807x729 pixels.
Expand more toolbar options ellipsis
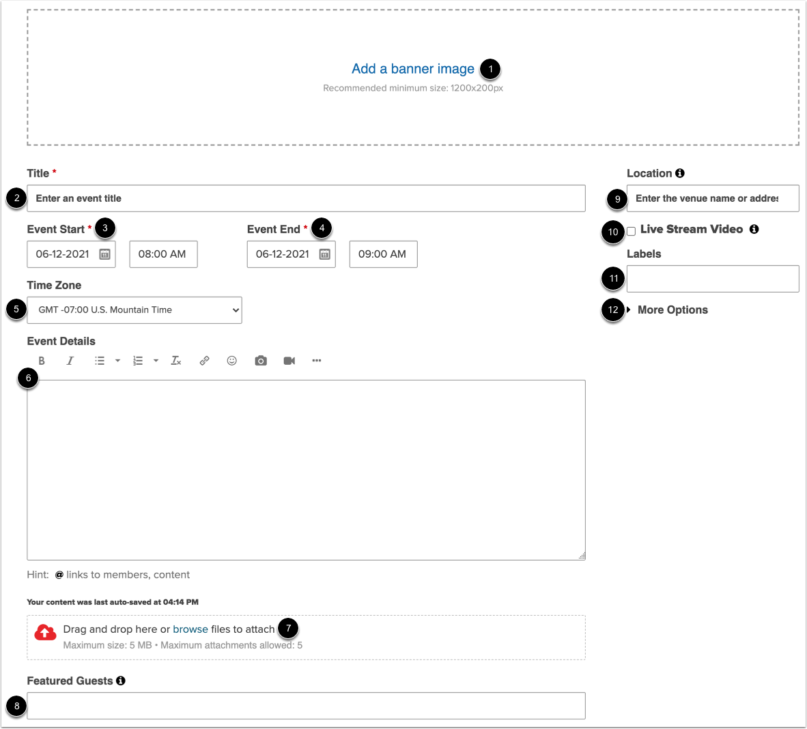(x=317, y=361)
